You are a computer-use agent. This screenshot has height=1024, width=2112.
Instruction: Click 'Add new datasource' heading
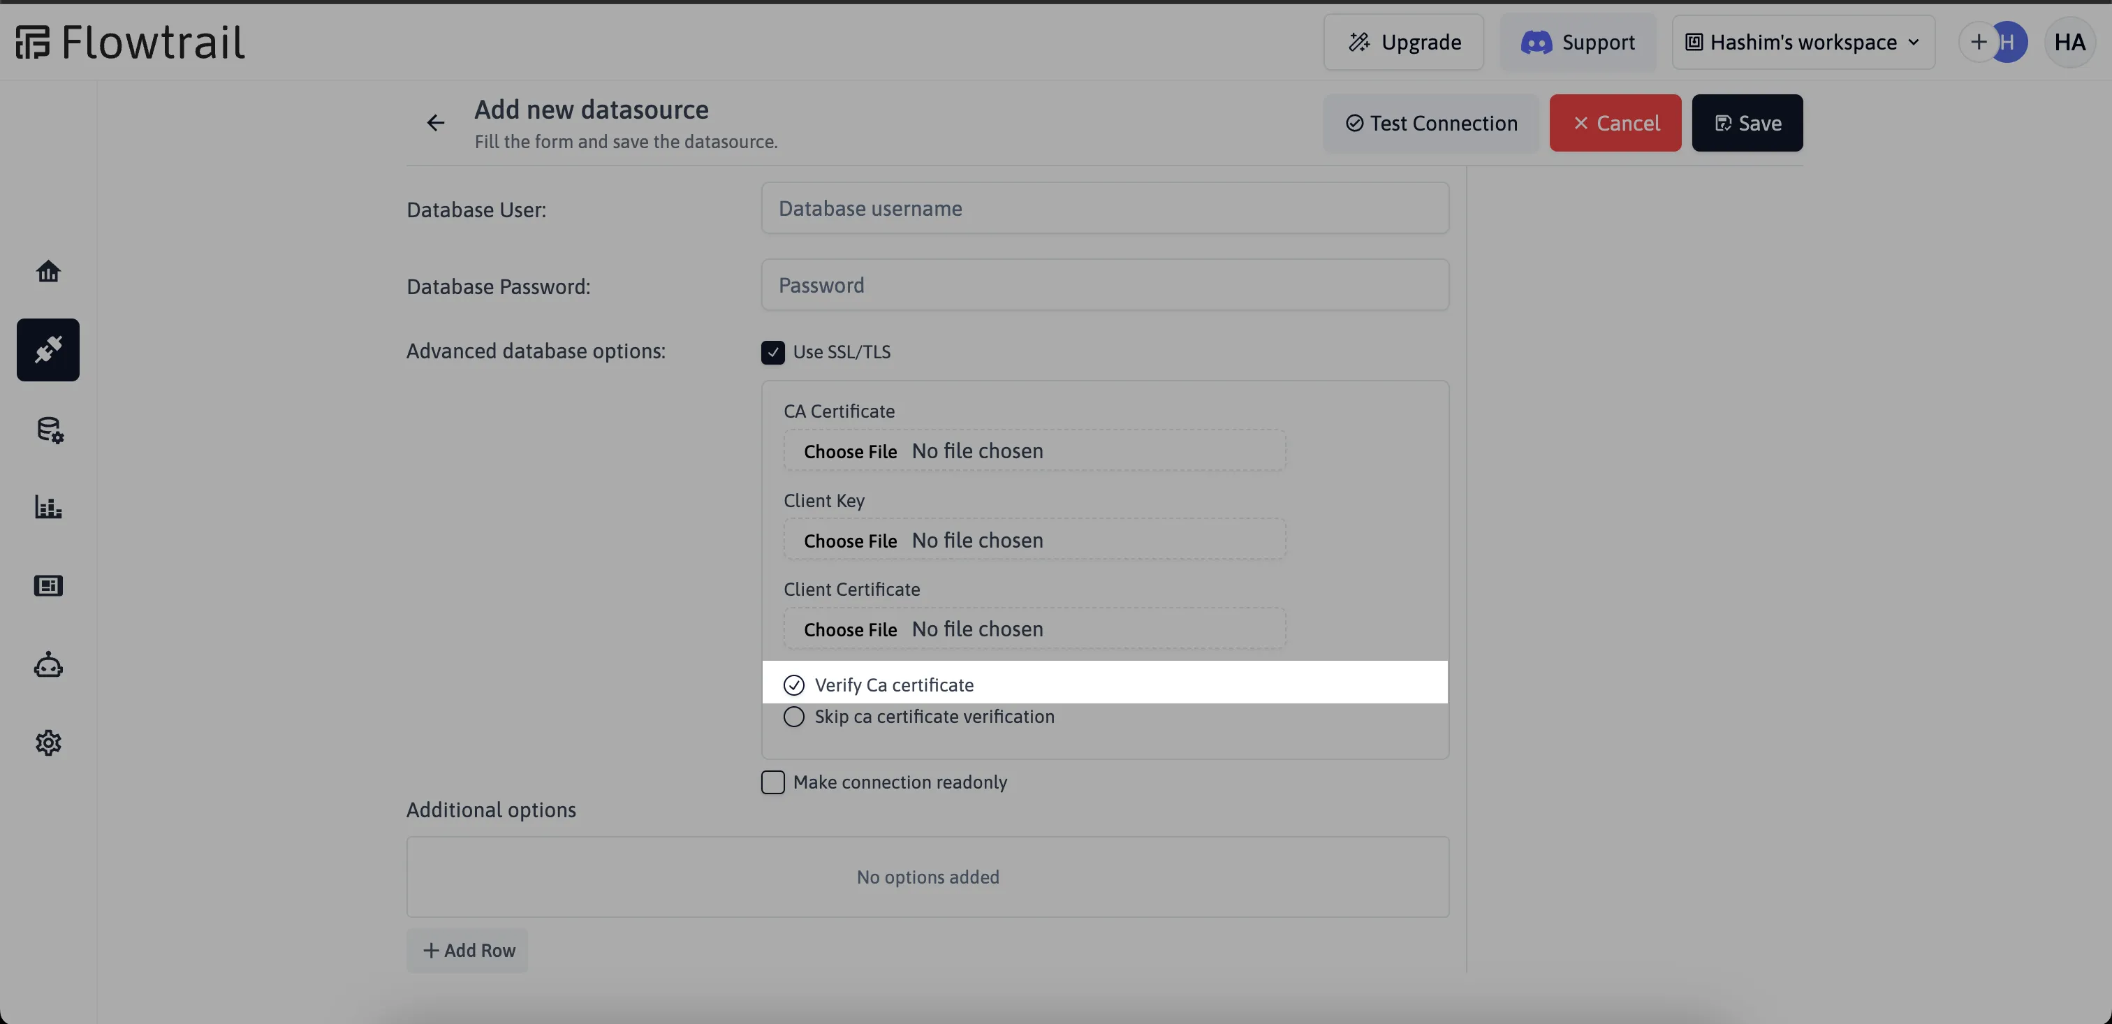click(x=591, y=110)
